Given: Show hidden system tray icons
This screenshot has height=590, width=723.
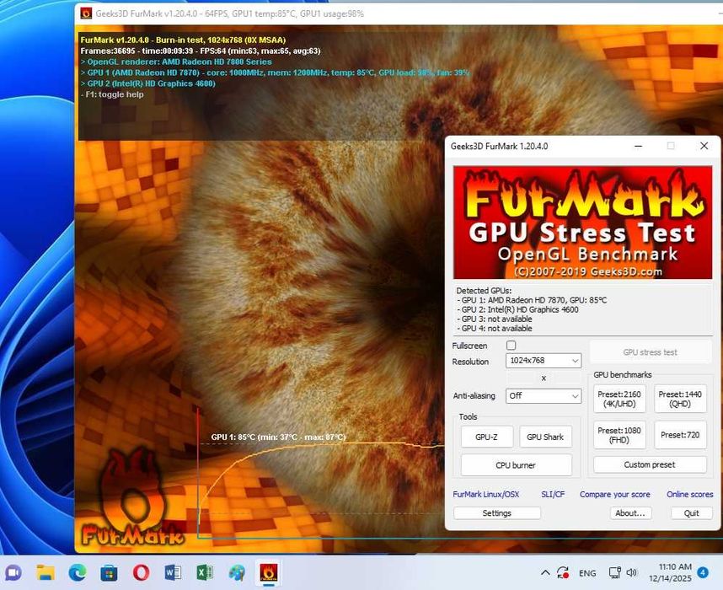Looking at the screenshot, I should click(x=545, y=573).
